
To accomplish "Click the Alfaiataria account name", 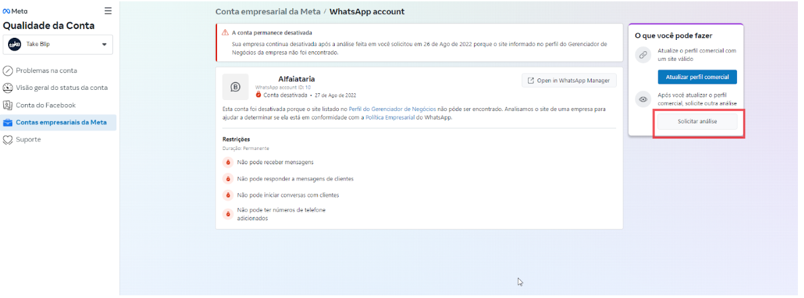I will (296, 79).
